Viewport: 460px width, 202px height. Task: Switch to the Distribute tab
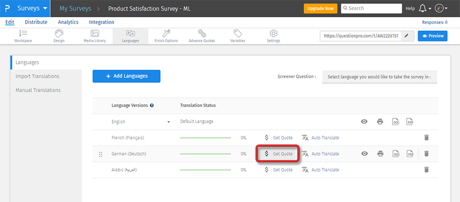[x=36, y=22]
